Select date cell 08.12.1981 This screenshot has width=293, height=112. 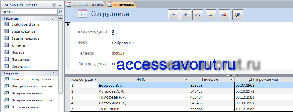264,97
